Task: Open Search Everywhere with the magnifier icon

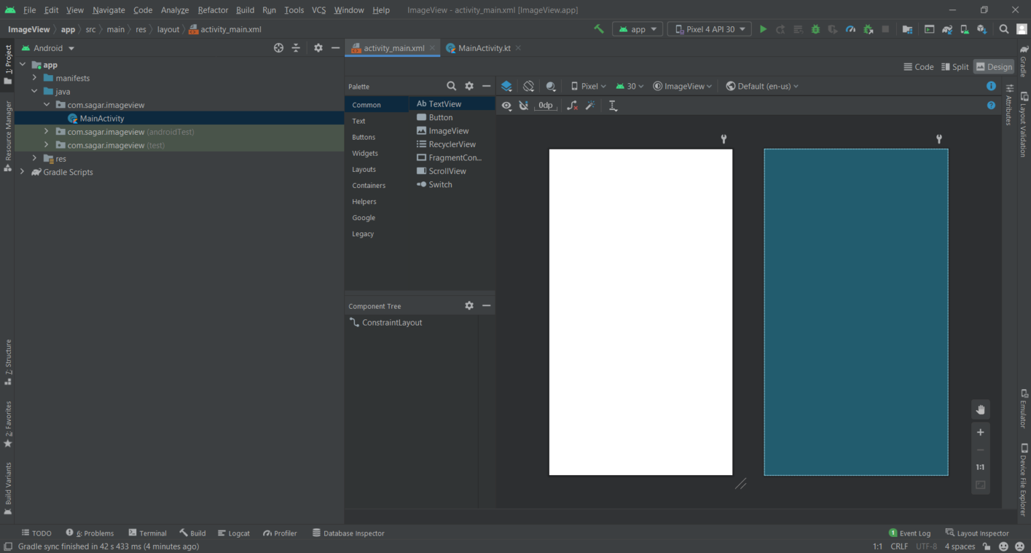Action: (x=1003, y=29)
